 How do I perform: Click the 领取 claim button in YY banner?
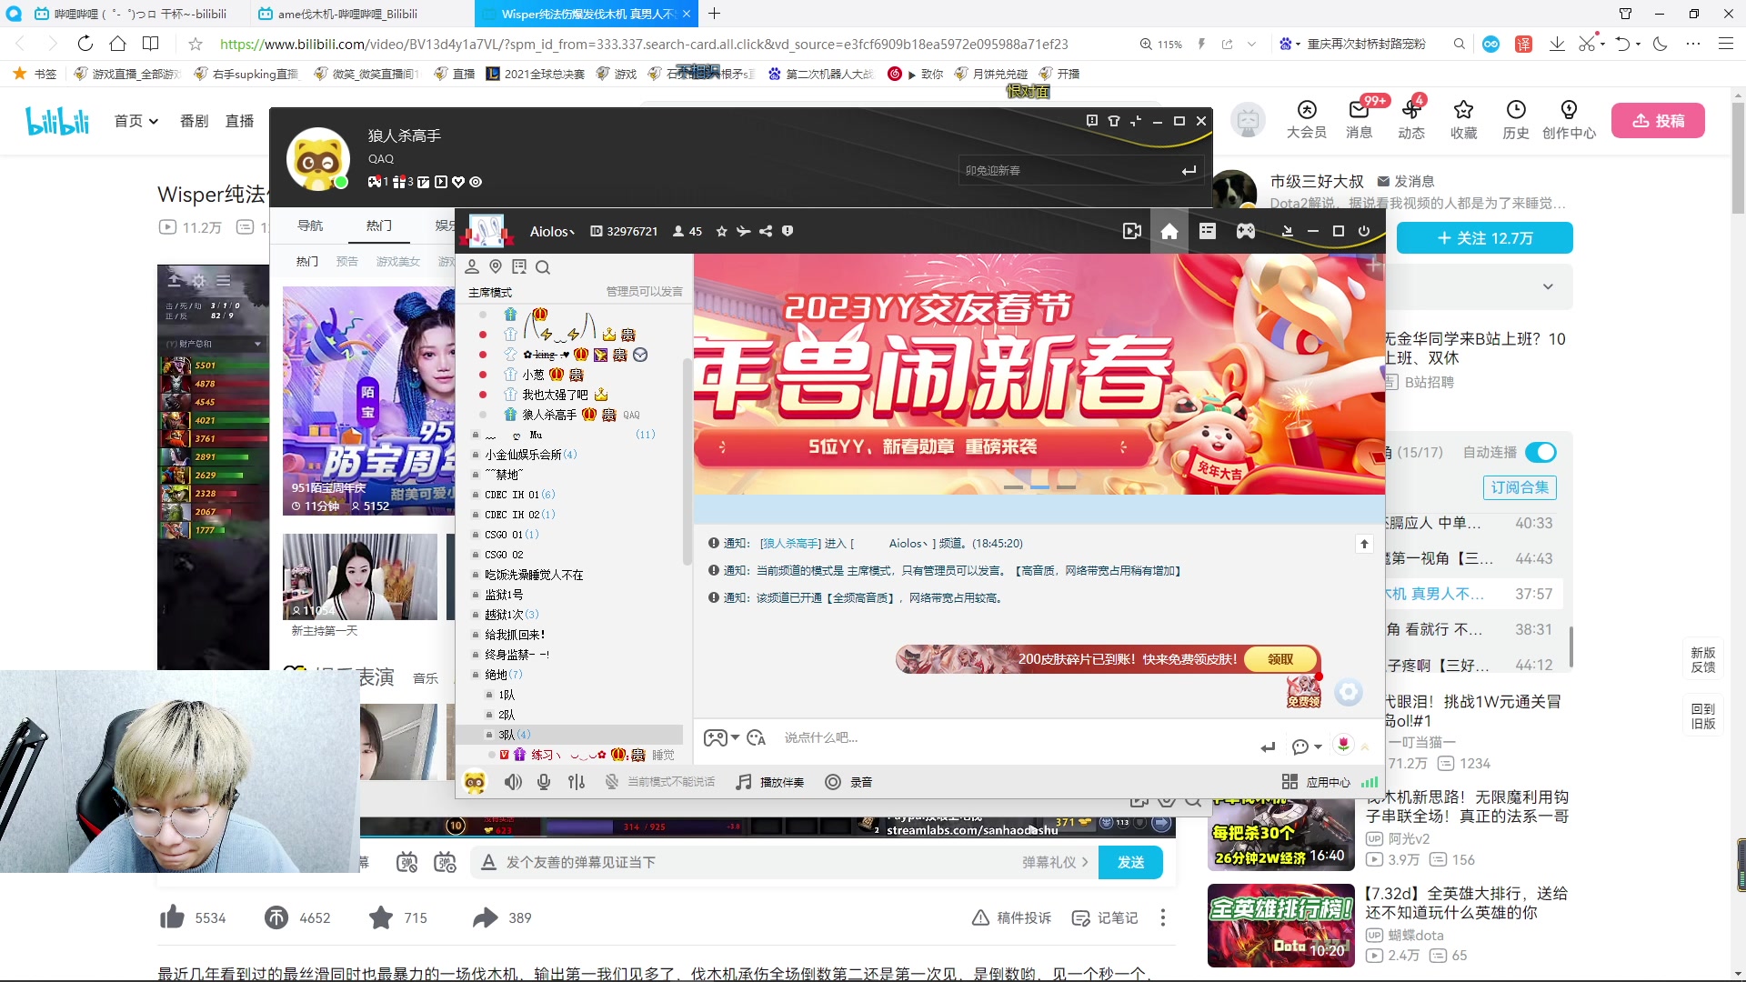[x=1280, y=659]
